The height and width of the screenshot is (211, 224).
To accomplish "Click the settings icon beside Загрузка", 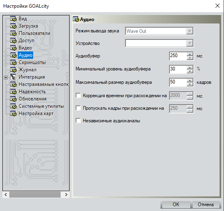I will 13,26.
